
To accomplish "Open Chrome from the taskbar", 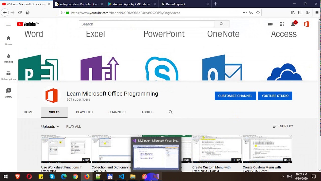I will click(x=75, y=176).
